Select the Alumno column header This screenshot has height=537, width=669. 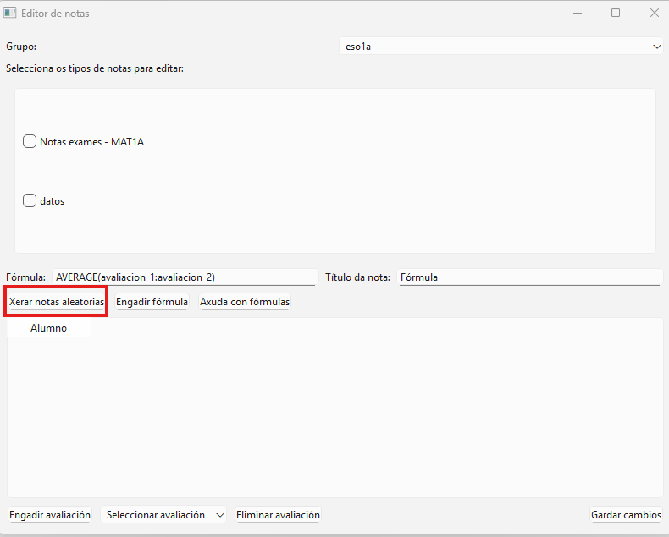[x=48, y=328]
